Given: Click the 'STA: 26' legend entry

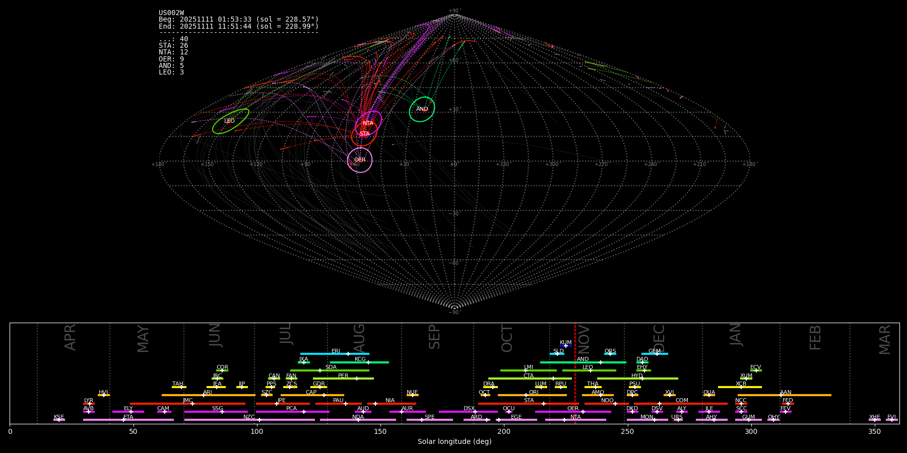Looking at the screenshot, I should coord(173,46).
